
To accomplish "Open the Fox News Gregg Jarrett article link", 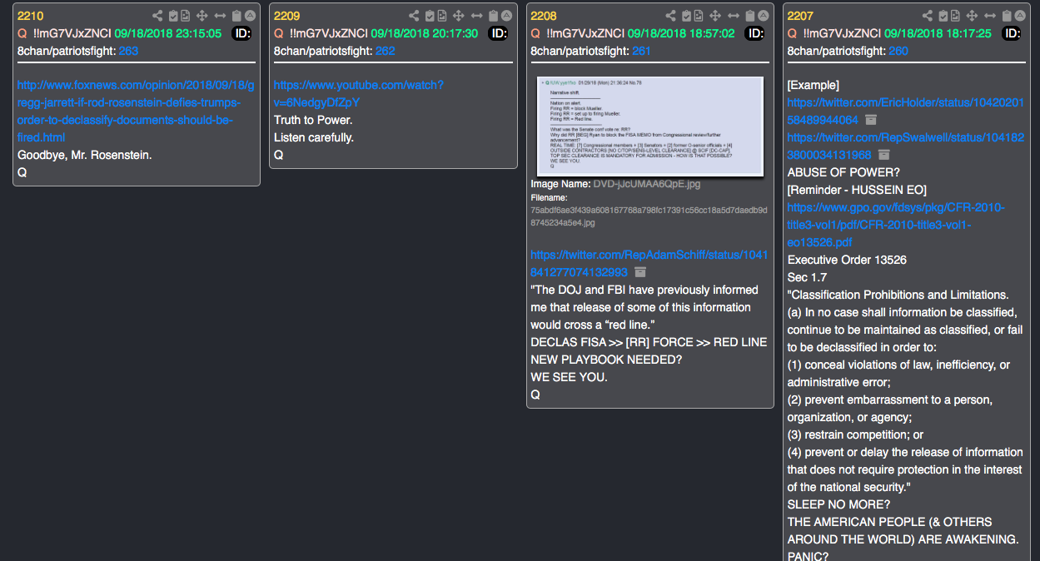I will [136, 111].
